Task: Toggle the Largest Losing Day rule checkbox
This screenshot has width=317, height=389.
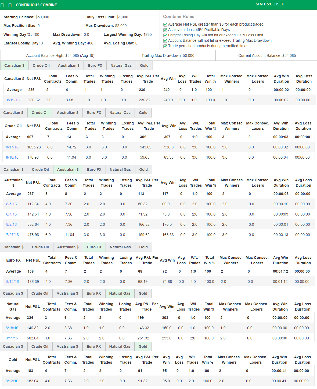Action: coord(165,35)
